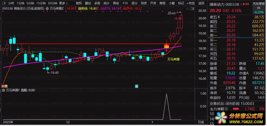The image size is (267, 126).
Task: Click the 收益(三) value 1.030
Action: (x=231, y=98)
